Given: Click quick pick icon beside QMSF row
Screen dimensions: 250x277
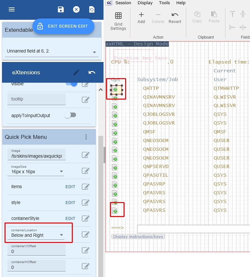Looking at the screenshot, I should 114,132.
